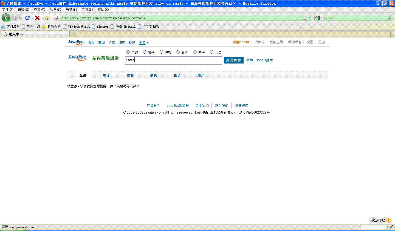Image resolution: width=395 pixels, height=231 pixels.
Task: Click the JavaEye site favicon in address bar
Action: pyautogui.click(x=57, y=18)
